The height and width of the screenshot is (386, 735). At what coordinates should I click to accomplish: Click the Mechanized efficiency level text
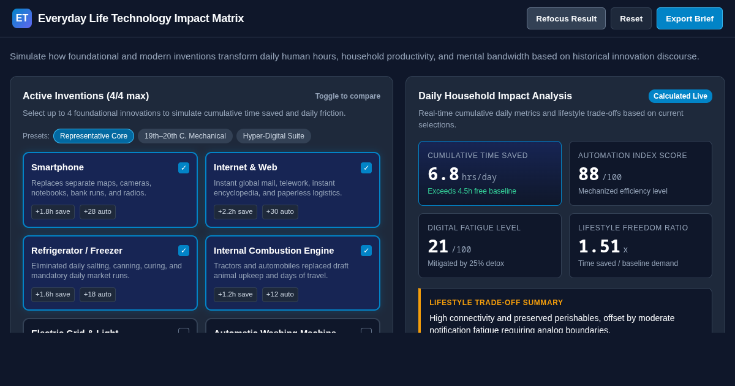pos(623,191)
